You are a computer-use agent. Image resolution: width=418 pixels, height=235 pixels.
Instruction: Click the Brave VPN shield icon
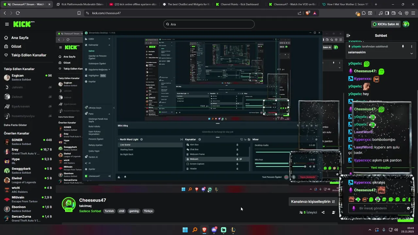(407, 13)
